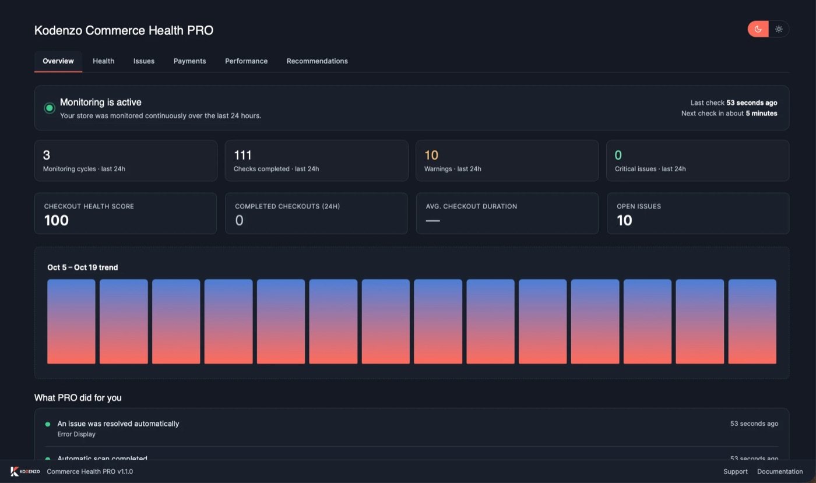
Task: Switch to the Health tab
Action: (x=104, y=61)
